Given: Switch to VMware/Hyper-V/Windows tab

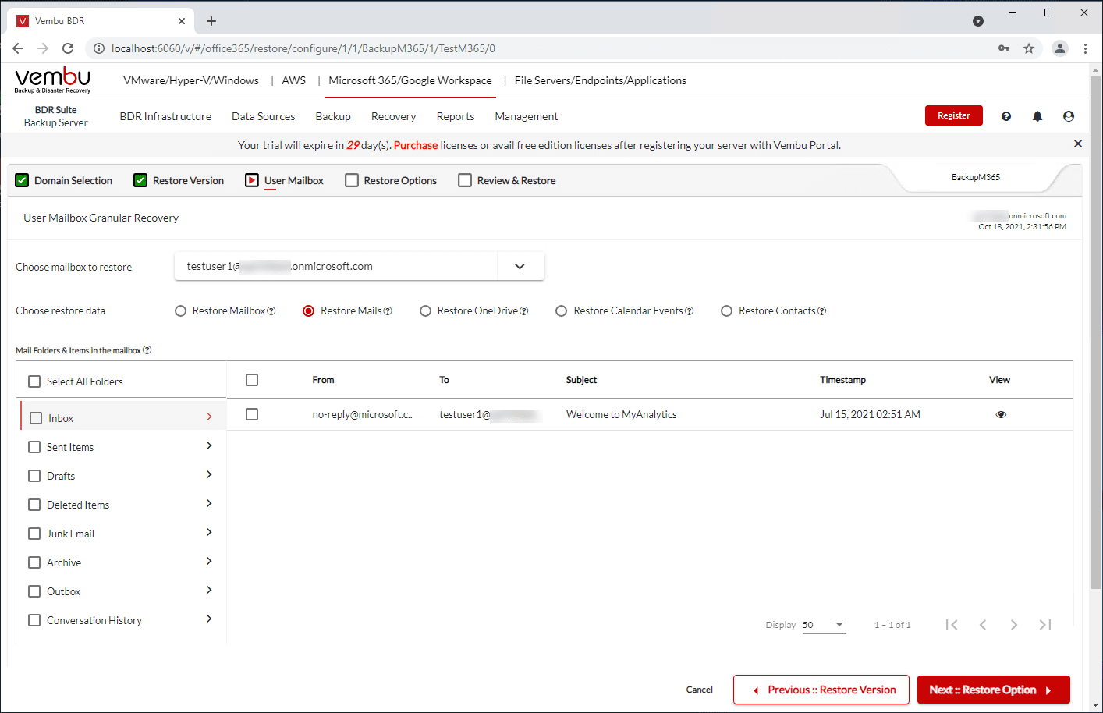Looking at the screenshot, I should (x=191, y=80).
